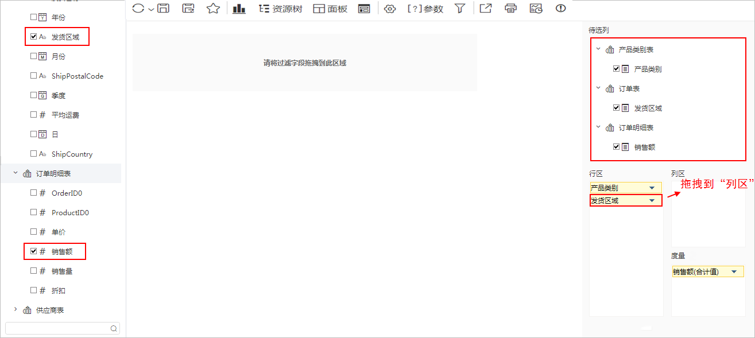The height and width of the screenshot is (338, 755).
Task: Click the 订单表 table icon in 待选列
Action: (x=610, y=89)
